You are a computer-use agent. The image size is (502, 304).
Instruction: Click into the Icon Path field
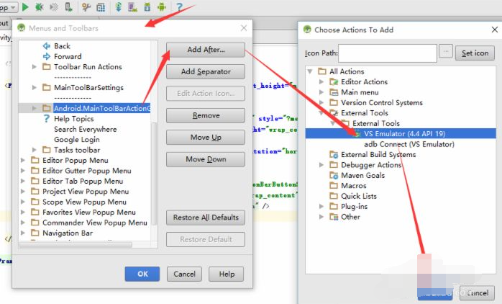[x=388, y=53]
